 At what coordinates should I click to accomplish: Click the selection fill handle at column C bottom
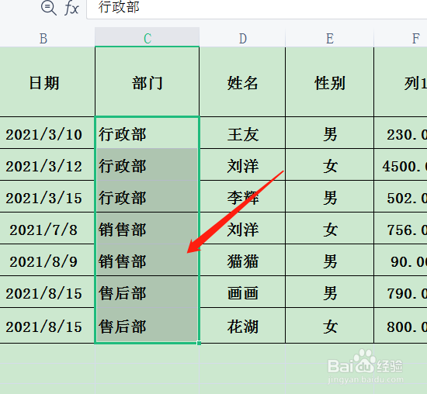tap(199, 343)
